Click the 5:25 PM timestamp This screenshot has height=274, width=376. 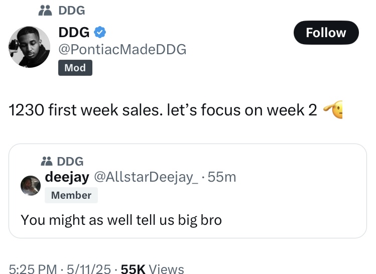pyautogui.click(x=33, y=269)
